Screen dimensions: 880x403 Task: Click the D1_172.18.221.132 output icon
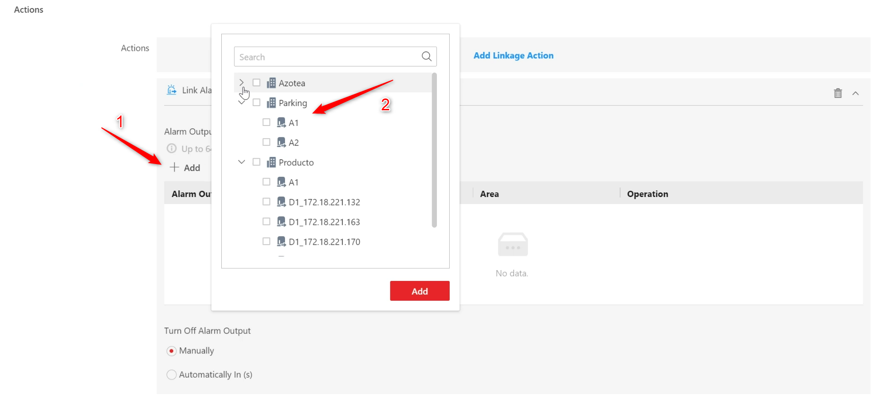pos(281,202)
